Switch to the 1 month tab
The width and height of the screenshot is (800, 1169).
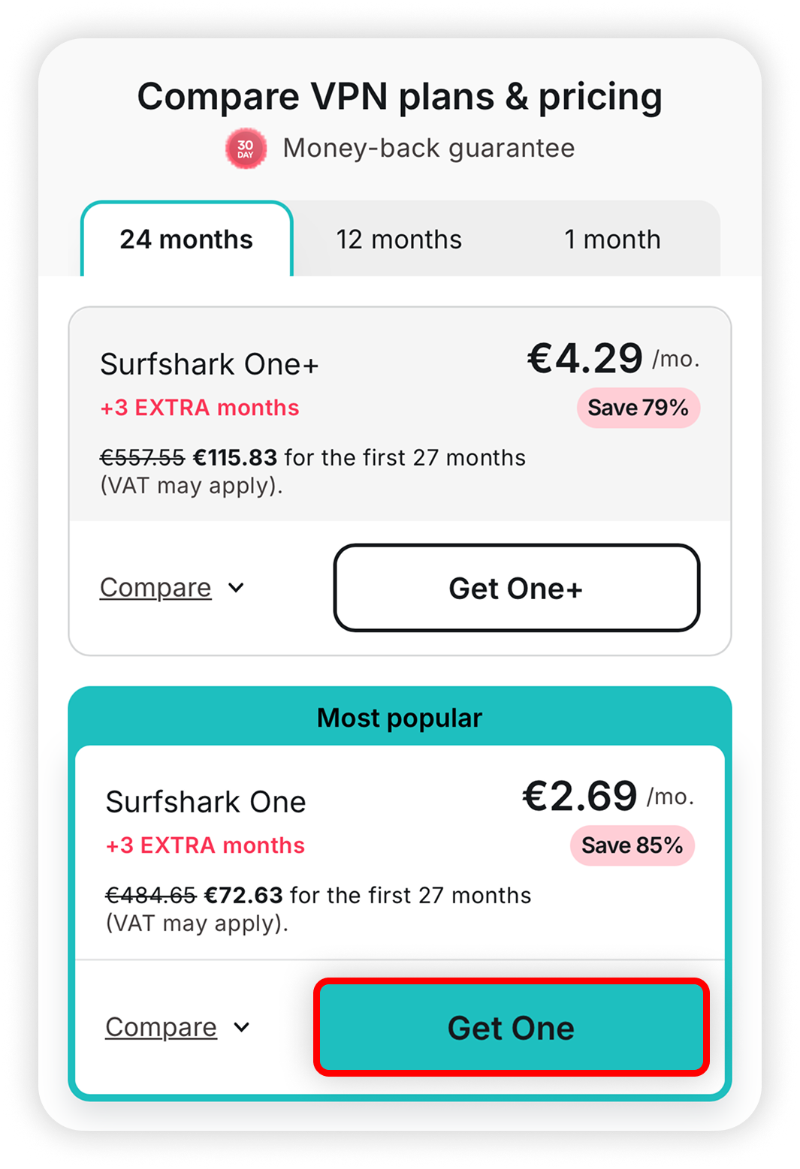pos(612,239)
